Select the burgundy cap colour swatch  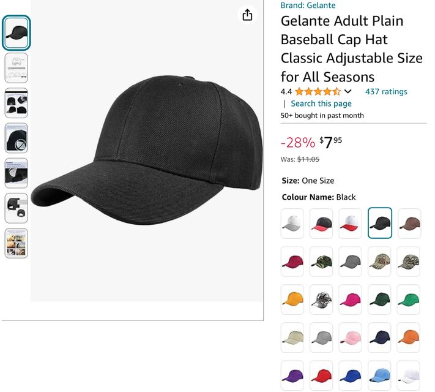pos(292,262)
